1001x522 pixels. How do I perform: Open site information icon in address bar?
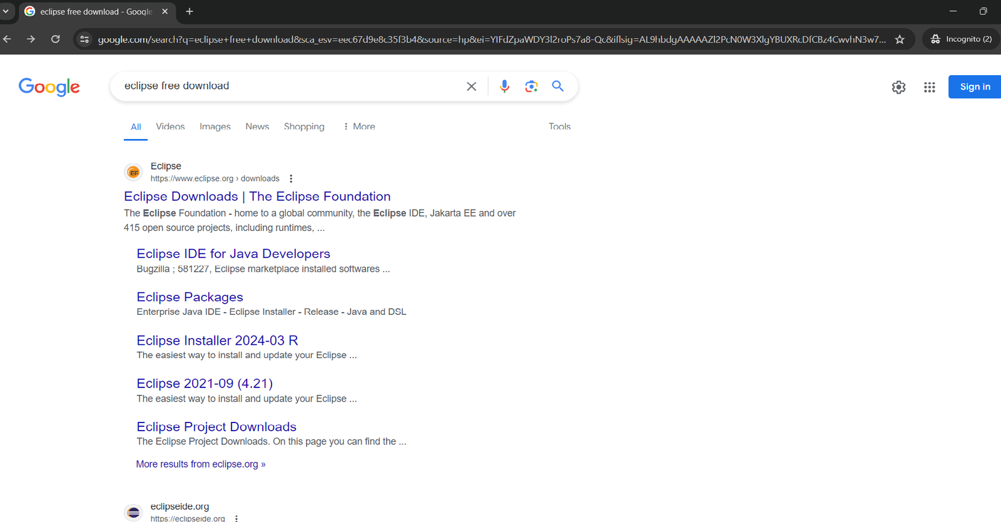[x=84, y=39]
